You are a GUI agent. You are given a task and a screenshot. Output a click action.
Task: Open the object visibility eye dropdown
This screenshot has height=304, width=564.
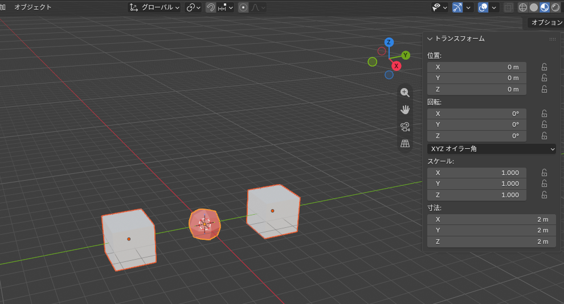(440, 7)
